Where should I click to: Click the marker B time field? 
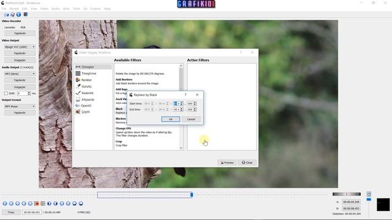pos(351,208)
